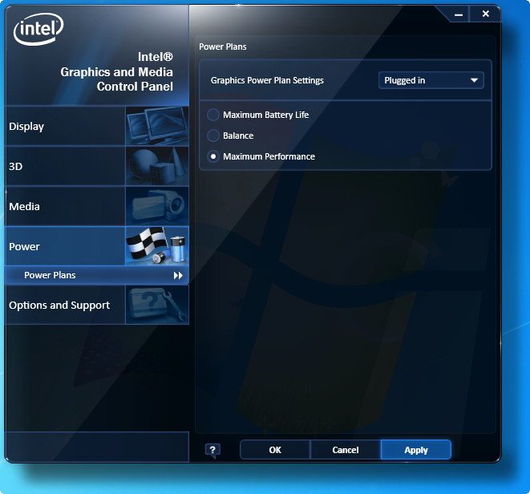
Task: Click the double arrow beside Power Plans
Action: 178,276
